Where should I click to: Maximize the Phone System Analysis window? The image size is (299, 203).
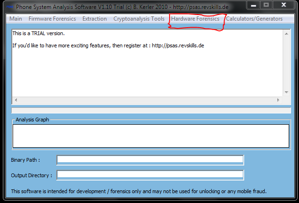pos(266,5)
